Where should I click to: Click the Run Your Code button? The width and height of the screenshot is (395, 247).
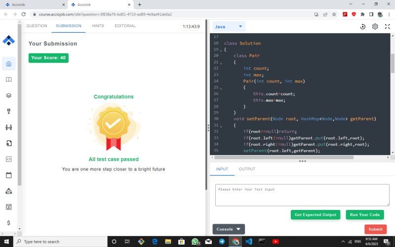point(364,215)
